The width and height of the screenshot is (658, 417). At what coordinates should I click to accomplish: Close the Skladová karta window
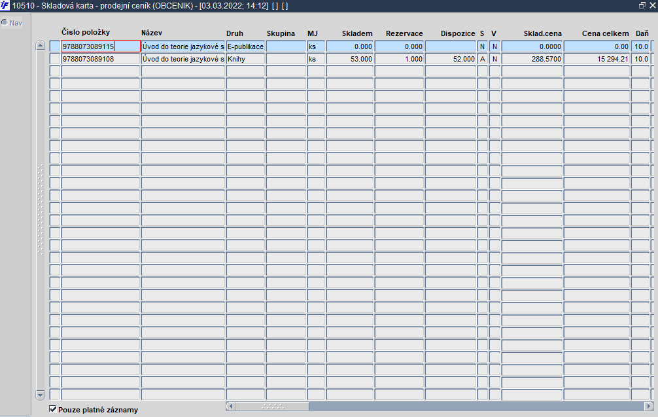(653, 5)
